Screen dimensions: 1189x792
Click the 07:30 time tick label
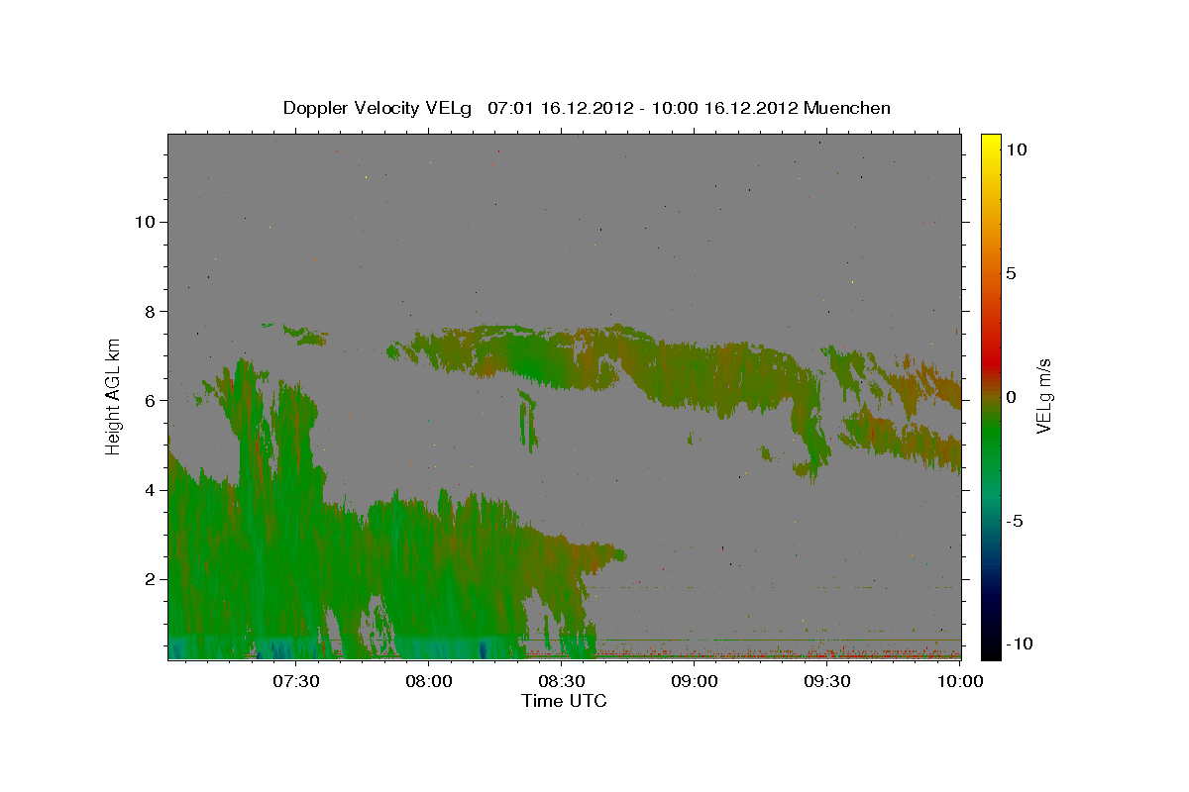coord(296,681)
